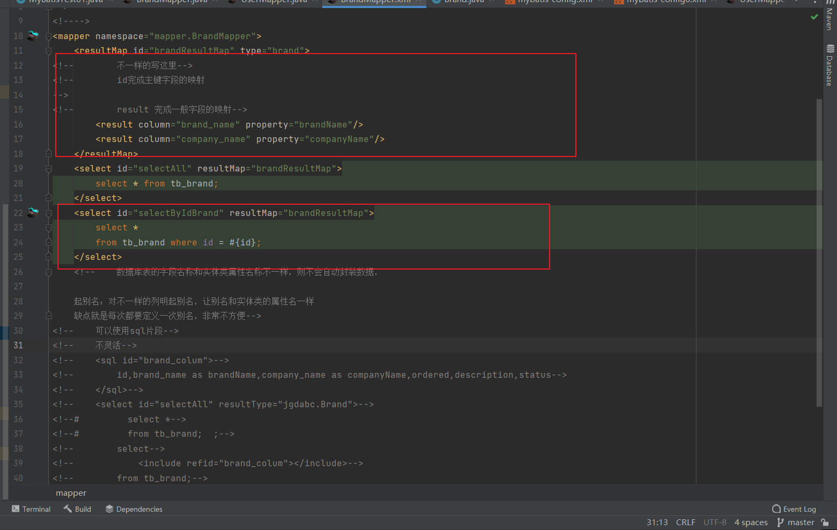Click "companyName" property value on line 17
Screen dimensions: 837x530
[x=339, y=139]
